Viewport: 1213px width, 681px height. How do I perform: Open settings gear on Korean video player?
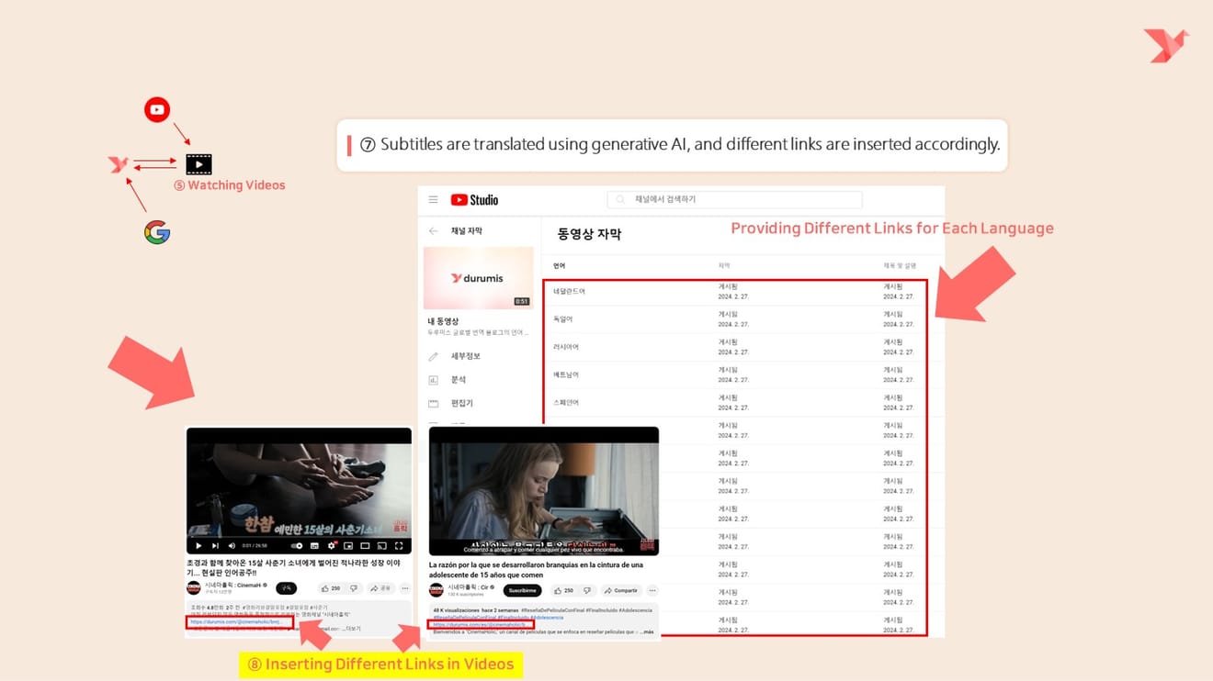coord(332,546)
